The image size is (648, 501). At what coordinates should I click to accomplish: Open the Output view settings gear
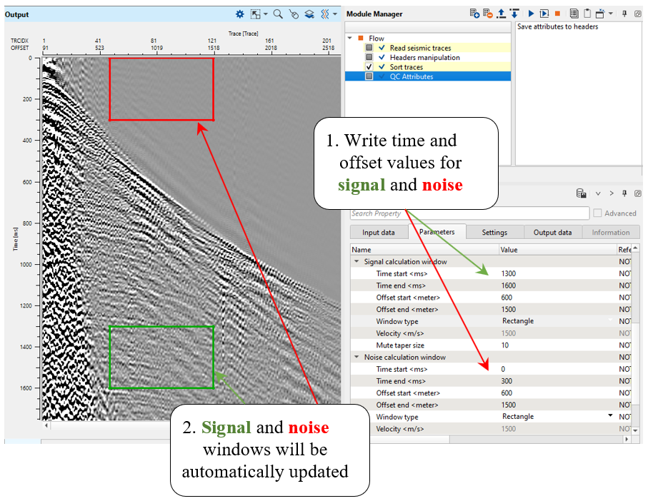pos(240,14)
